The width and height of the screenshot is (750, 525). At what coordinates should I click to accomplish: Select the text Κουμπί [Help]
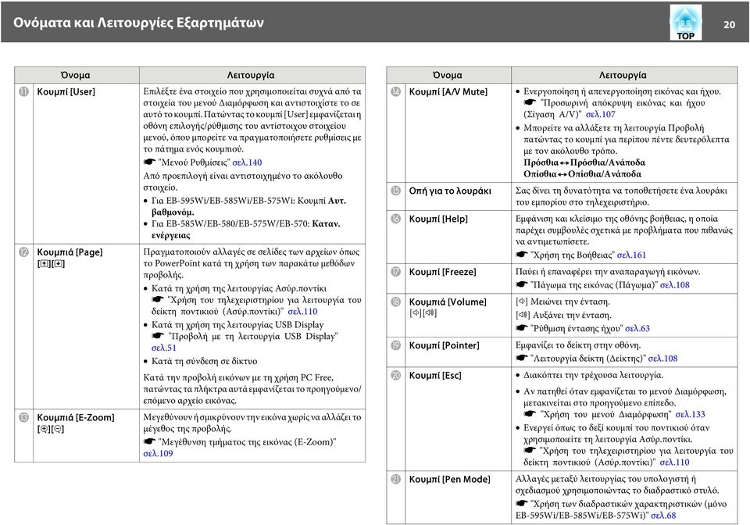pos(438,219)
